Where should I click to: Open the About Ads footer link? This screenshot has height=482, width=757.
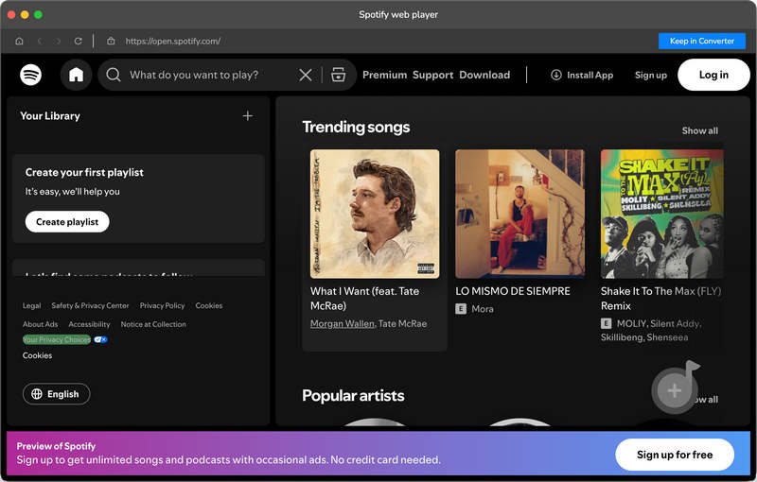pos(40,324)
